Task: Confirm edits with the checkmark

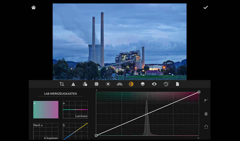Action: click(x=205, y=7)
